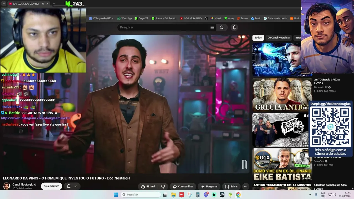Click the video title 'LEONARDO DA VINCI - O HOMEM QUE INVENTOU O FUTURO'
The width and height of the screenshot is (354, 199).
coord(67,178)
